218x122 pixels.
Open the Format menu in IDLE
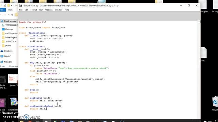(34, 10)
